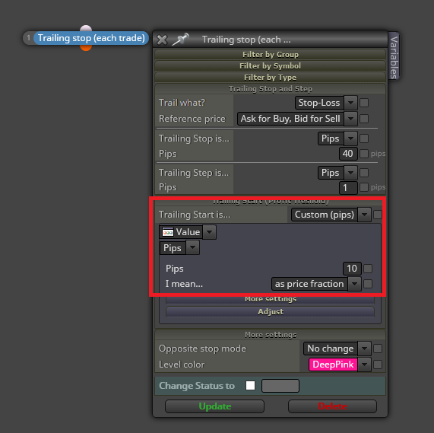Click the red Delete button
434x433 pixels.
(332, 406)
